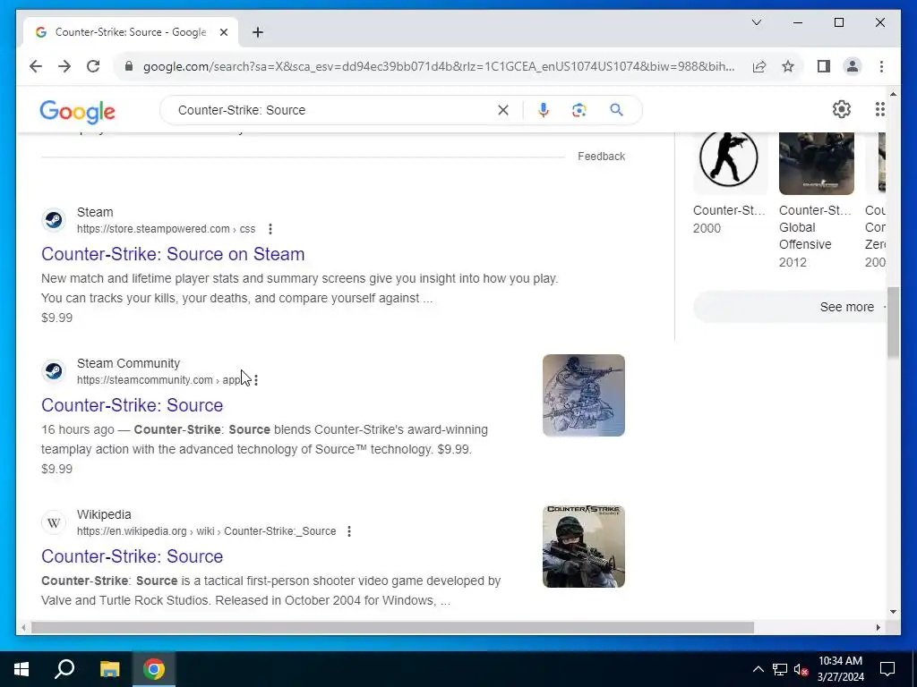This screenshot has width=917, height=687.
Task: Click the vertical scrollbar thumb
Action: (x=893, y=322)
